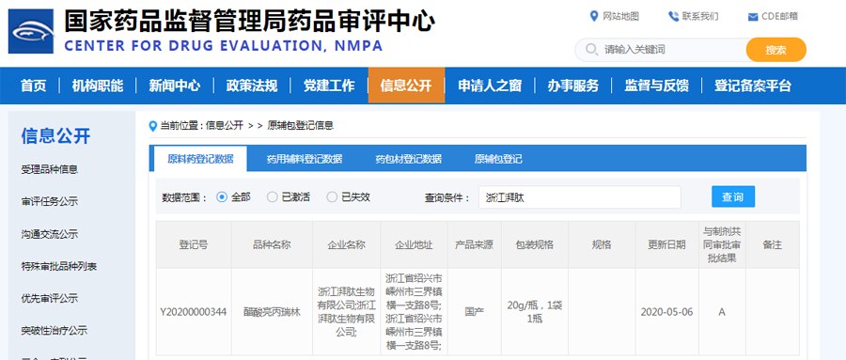Click the 查询条件 input containing 浙江湃肽
The width and height of the screenshot is (846, 360).
(579, 197)
